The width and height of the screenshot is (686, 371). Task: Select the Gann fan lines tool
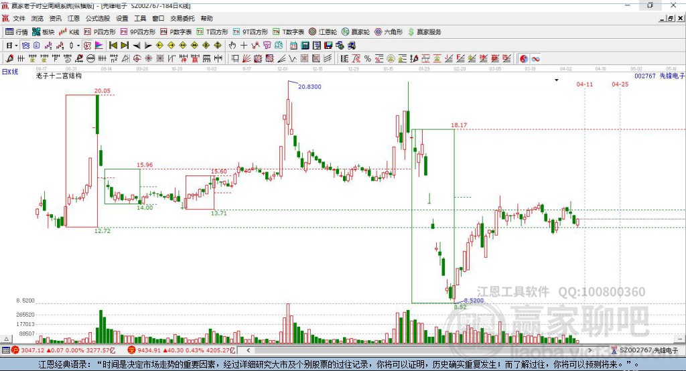pos(247,59)
